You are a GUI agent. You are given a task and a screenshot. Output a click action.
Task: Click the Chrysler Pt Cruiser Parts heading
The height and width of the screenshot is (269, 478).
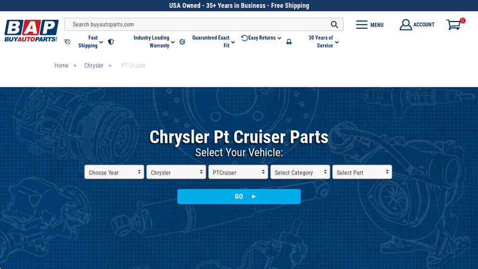[239, 137]
